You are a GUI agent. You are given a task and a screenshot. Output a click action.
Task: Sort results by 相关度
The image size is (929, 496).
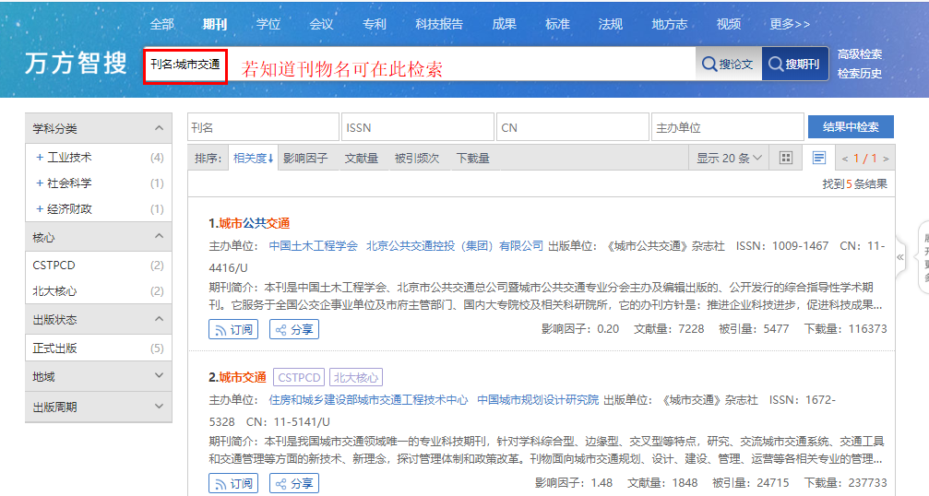(x=253, y=158)
